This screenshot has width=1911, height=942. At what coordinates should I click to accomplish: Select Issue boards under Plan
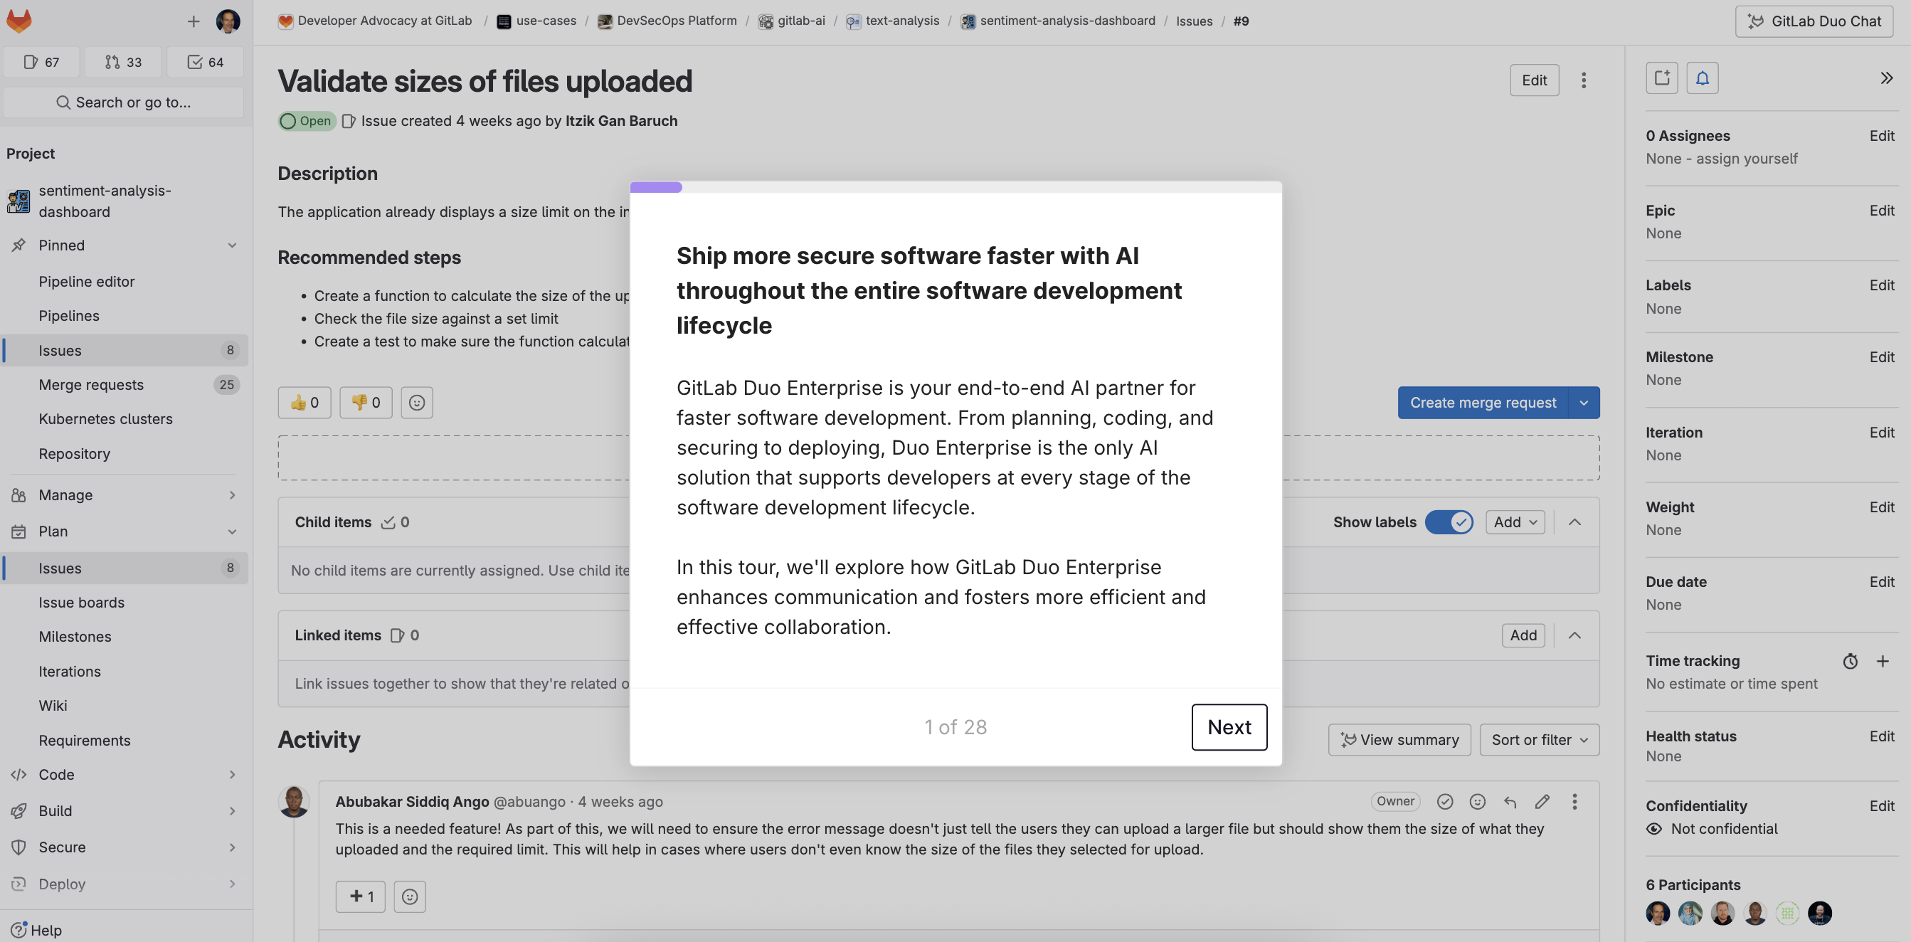tap(82, 601)
